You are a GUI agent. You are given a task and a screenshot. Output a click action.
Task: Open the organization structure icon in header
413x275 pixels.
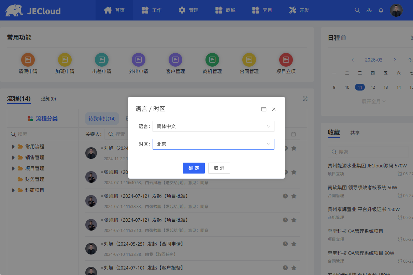point(369,10)
